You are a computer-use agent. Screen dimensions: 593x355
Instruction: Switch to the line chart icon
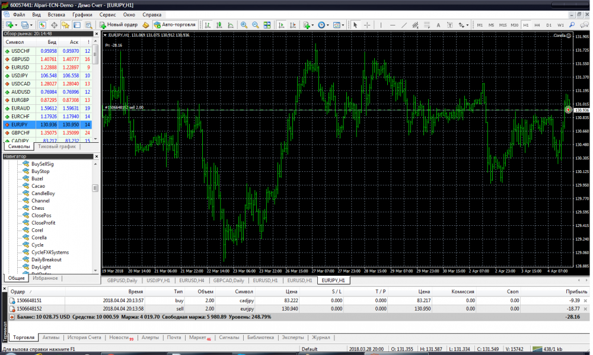tap(231, 25)
